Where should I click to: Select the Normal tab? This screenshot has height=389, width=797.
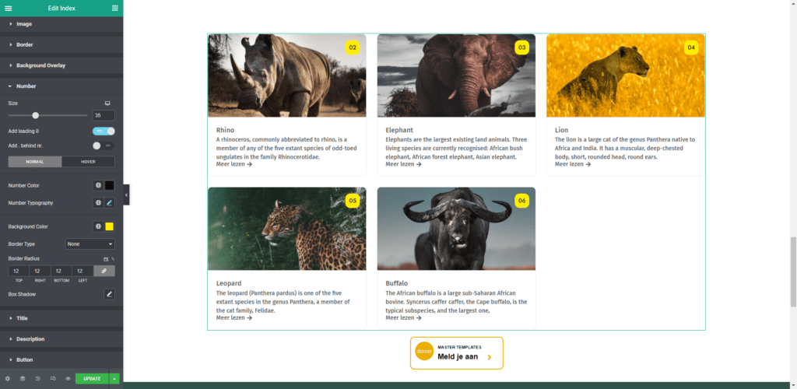tap(35, 162)
